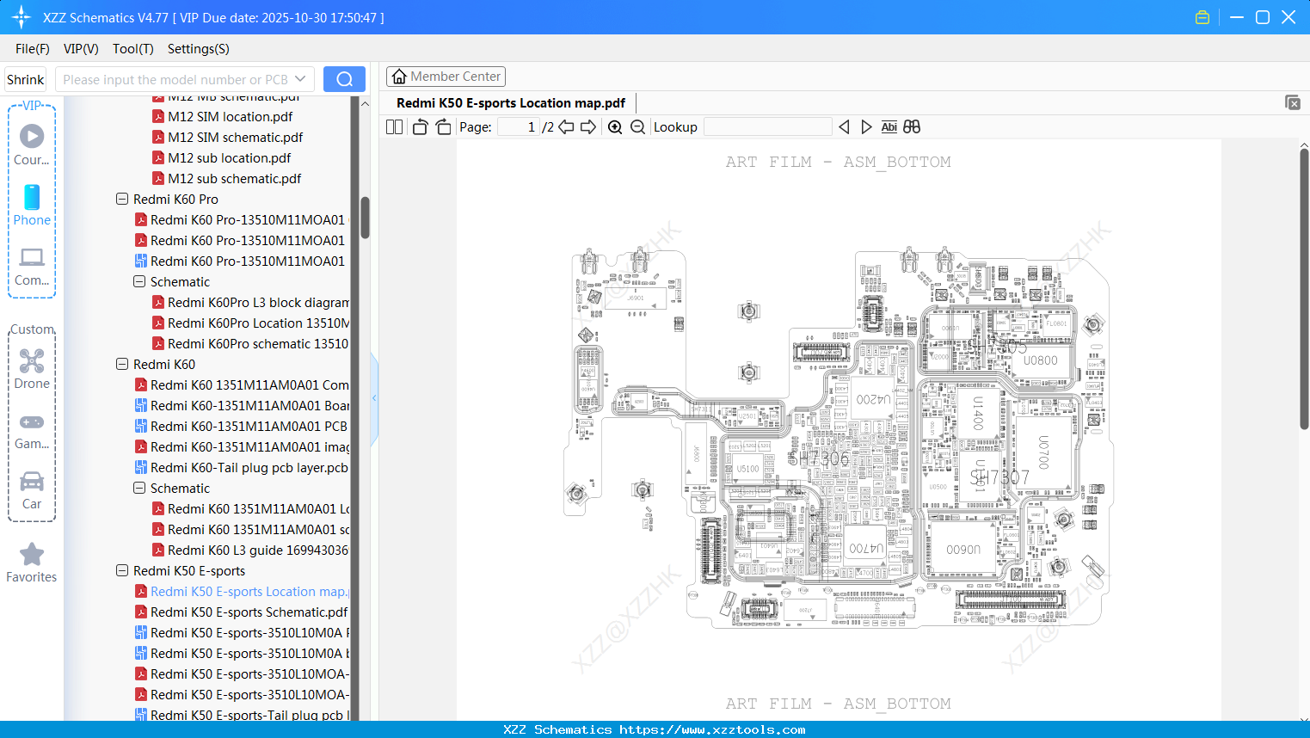Rotate the page counterclockwise
The height and width of the screenshot is (738, 1310).
pyautogui.click(x=421, y=127)
